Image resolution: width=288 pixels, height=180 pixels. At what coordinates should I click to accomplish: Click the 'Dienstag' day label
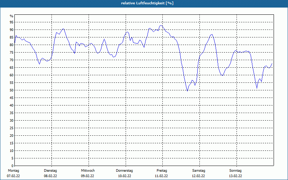(x=50, y=171)
